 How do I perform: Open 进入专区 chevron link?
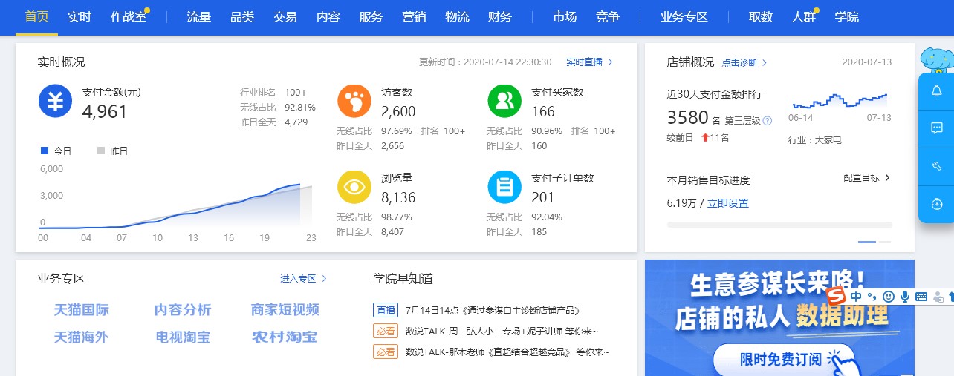point(304,279)
